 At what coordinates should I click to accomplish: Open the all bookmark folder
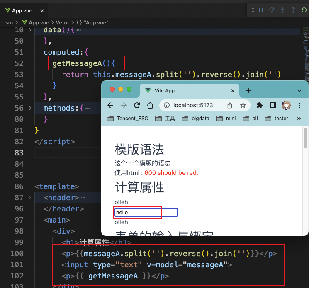(250, 119)
